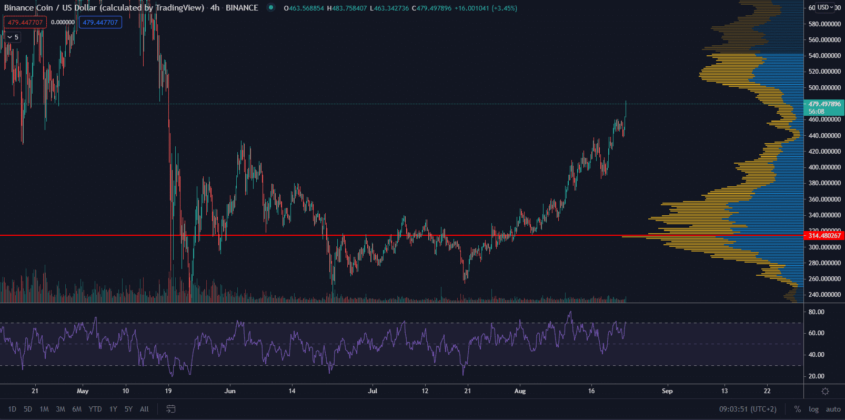Click the market status indicator next to BINANCE
845x420 pixels.
pyautogui.click(x=270, y=8)
